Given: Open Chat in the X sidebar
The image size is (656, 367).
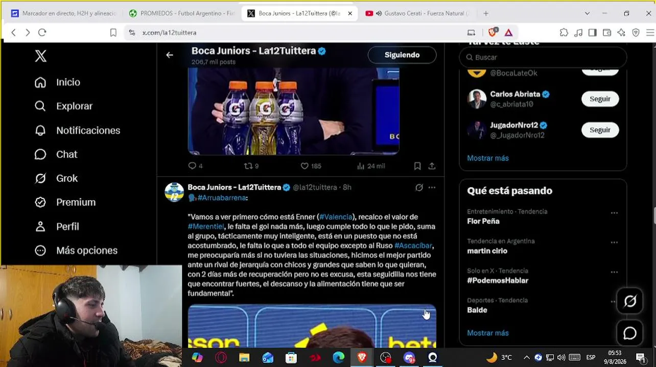Looking at the screenshot, I should [x=56, y=154].
